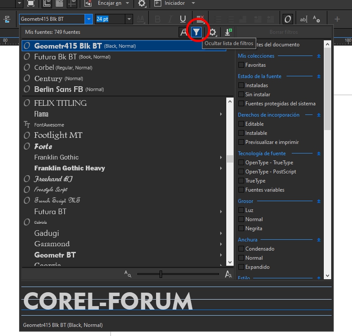Toggle the font filter list funnel icon
Viewport: 352px width, 336px height.
click(196, 32)
